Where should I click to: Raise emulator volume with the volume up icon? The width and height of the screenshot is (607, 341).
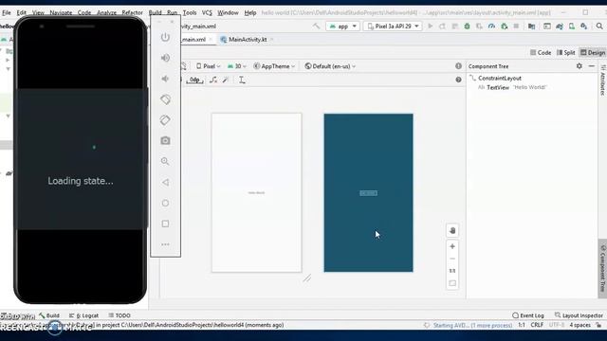point(165,58)
